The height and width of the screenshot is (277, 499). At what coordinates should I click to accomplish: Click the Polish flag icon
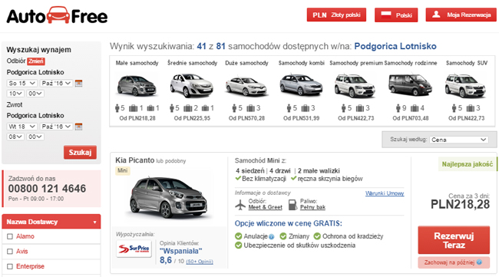(x=385, y=15)
